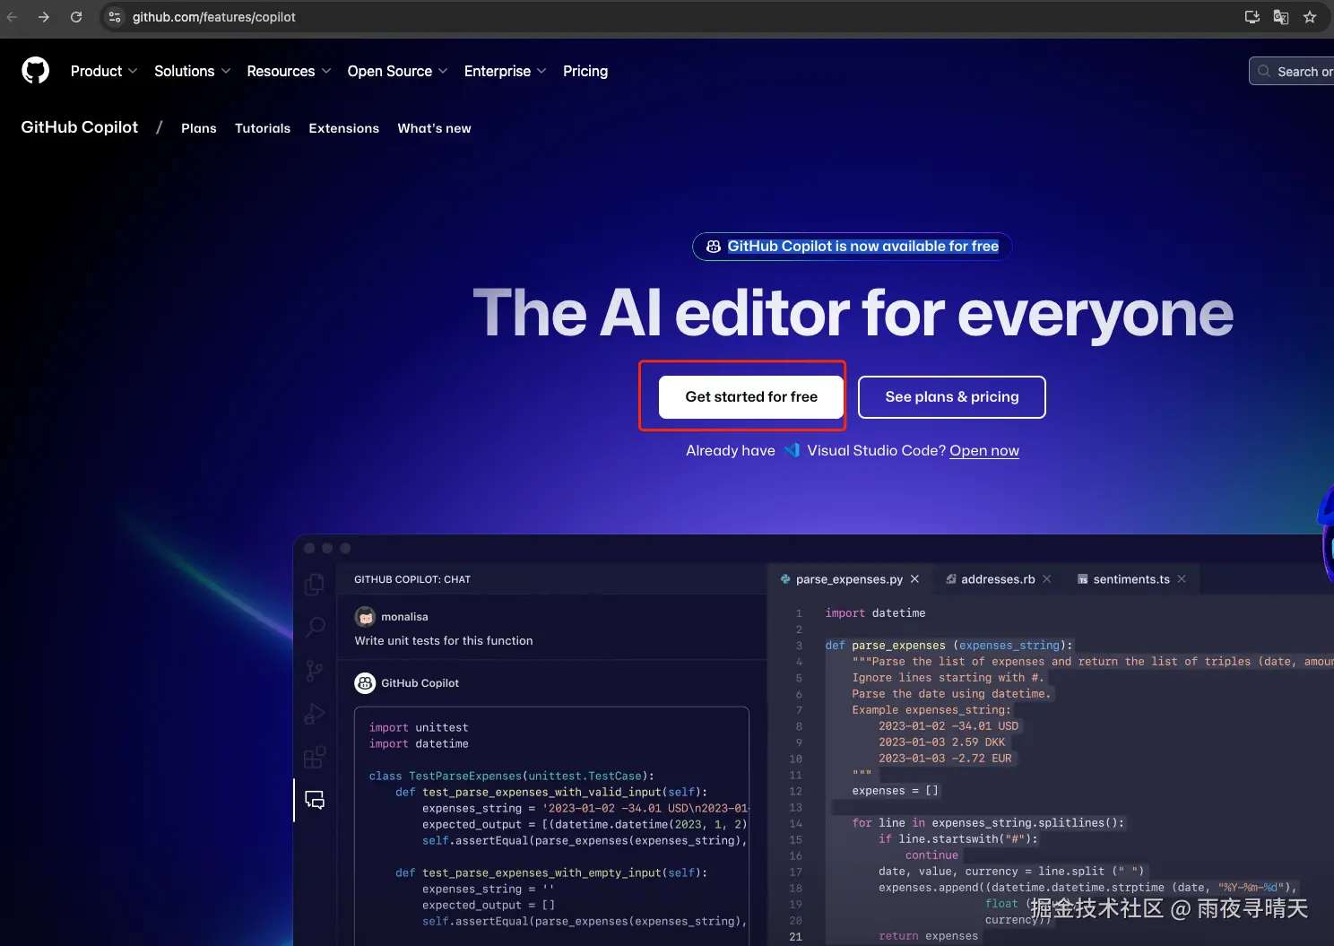Click the 'continue' line in the editor
The height and width of the screenshot is (946, 1334).
tap(932, 855)
